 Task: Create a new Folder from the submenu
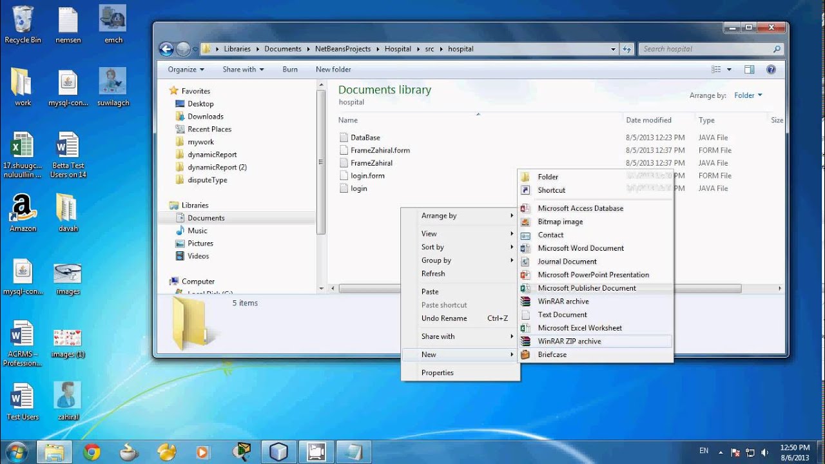click(x=596, y=177)
